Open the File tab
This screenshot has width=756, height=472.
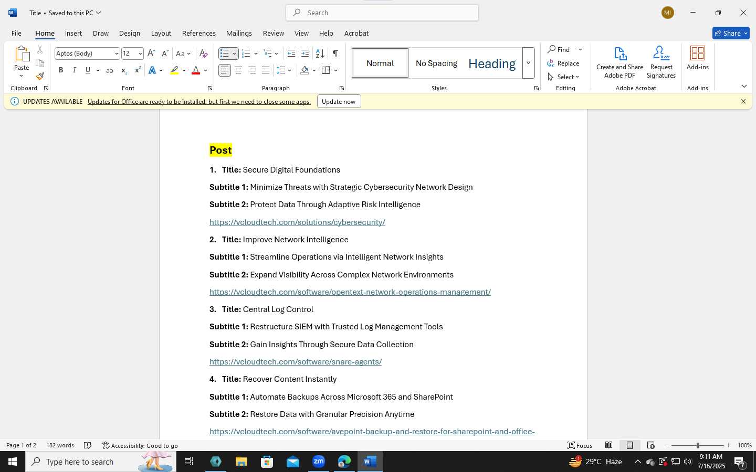(x=16, y=33)
